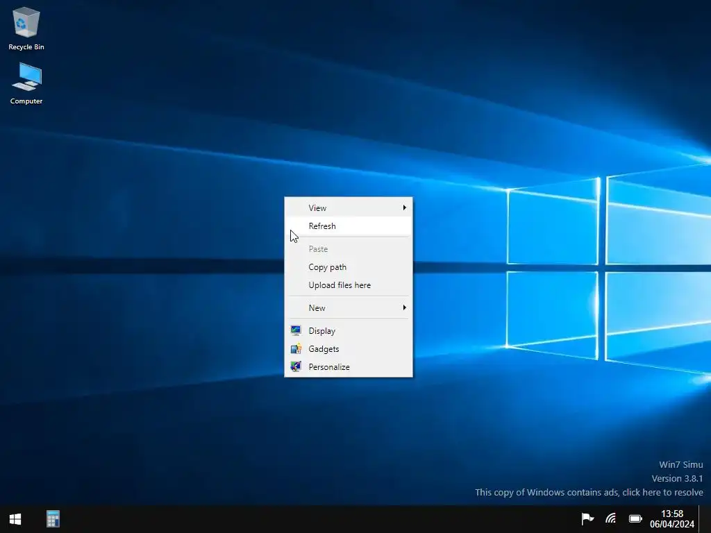Expand the New submenu arrow
The image size is (711, 533).
coord(405,307)
